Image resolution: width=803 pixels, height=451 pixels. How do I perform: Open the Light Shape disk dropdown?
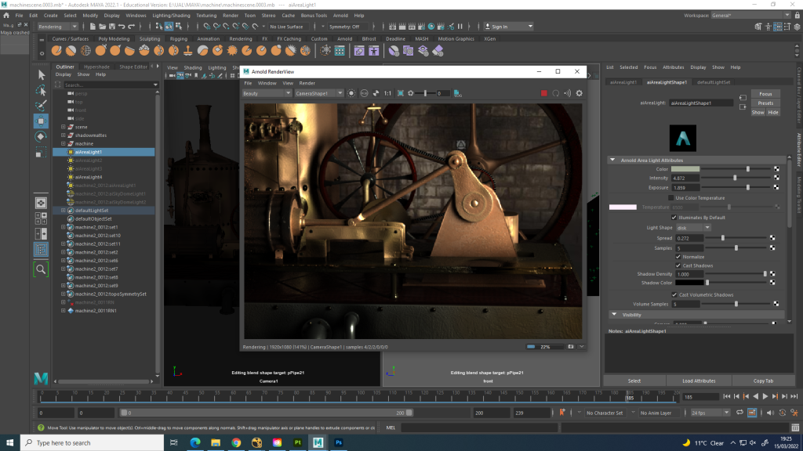[x=693, y=228]
